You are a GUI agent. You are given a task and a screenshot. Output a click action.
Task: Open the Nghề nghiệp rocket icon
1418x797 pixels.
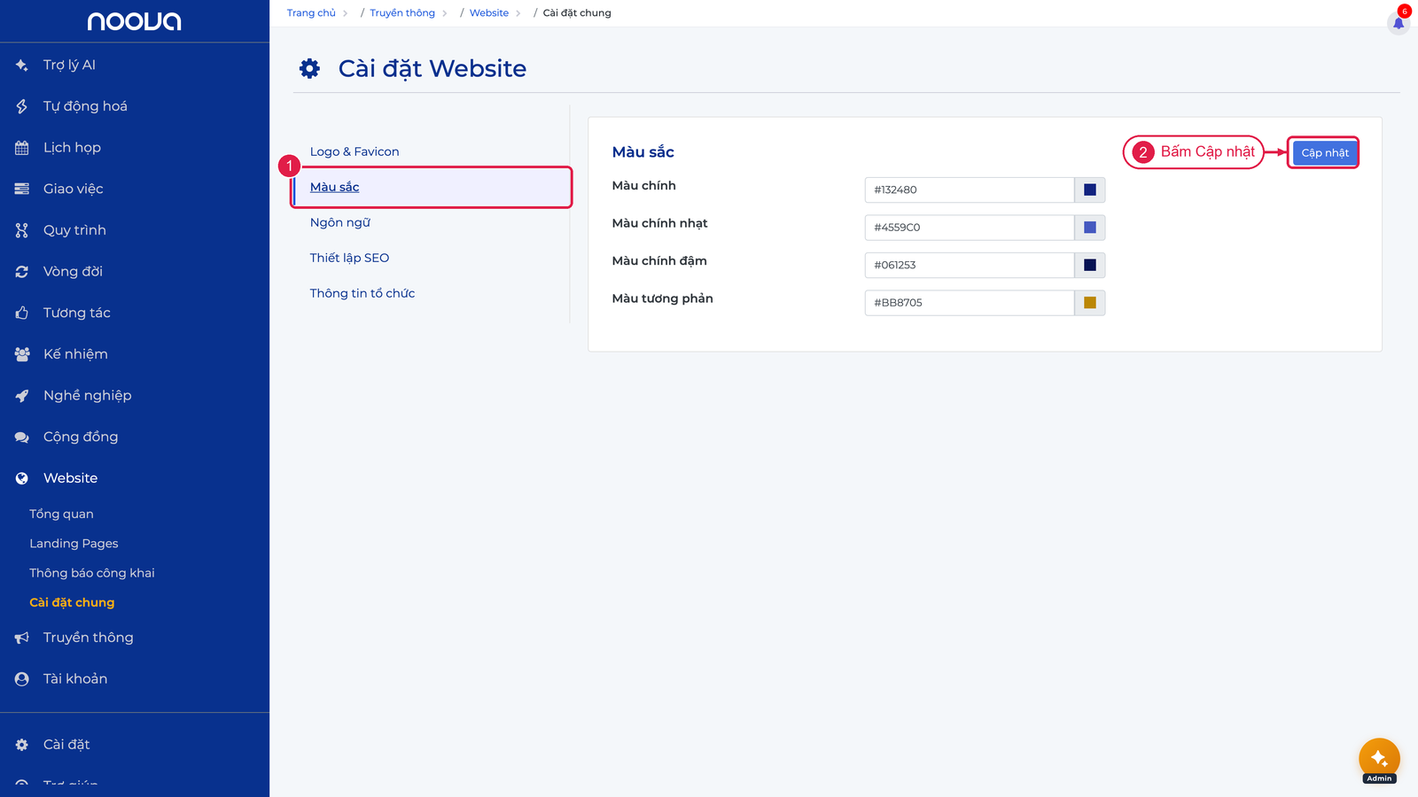22,396
